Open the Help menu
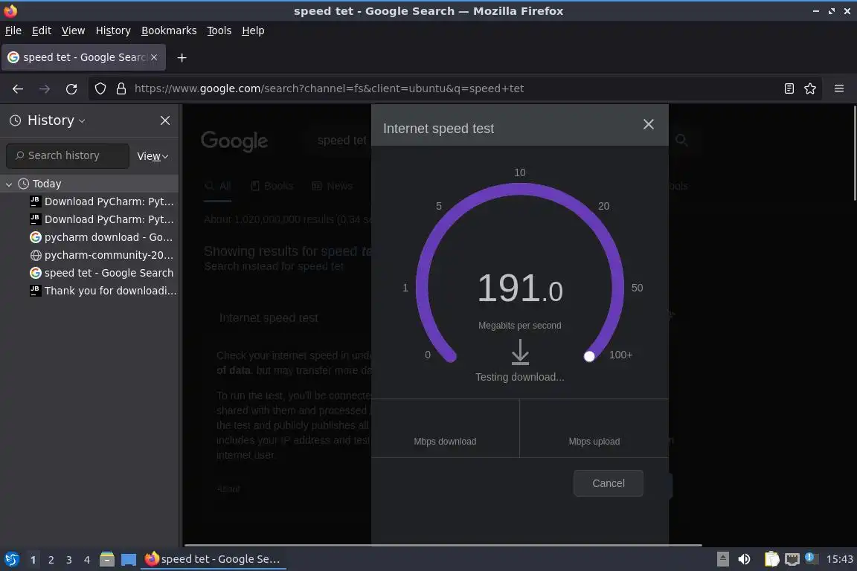 253,30
